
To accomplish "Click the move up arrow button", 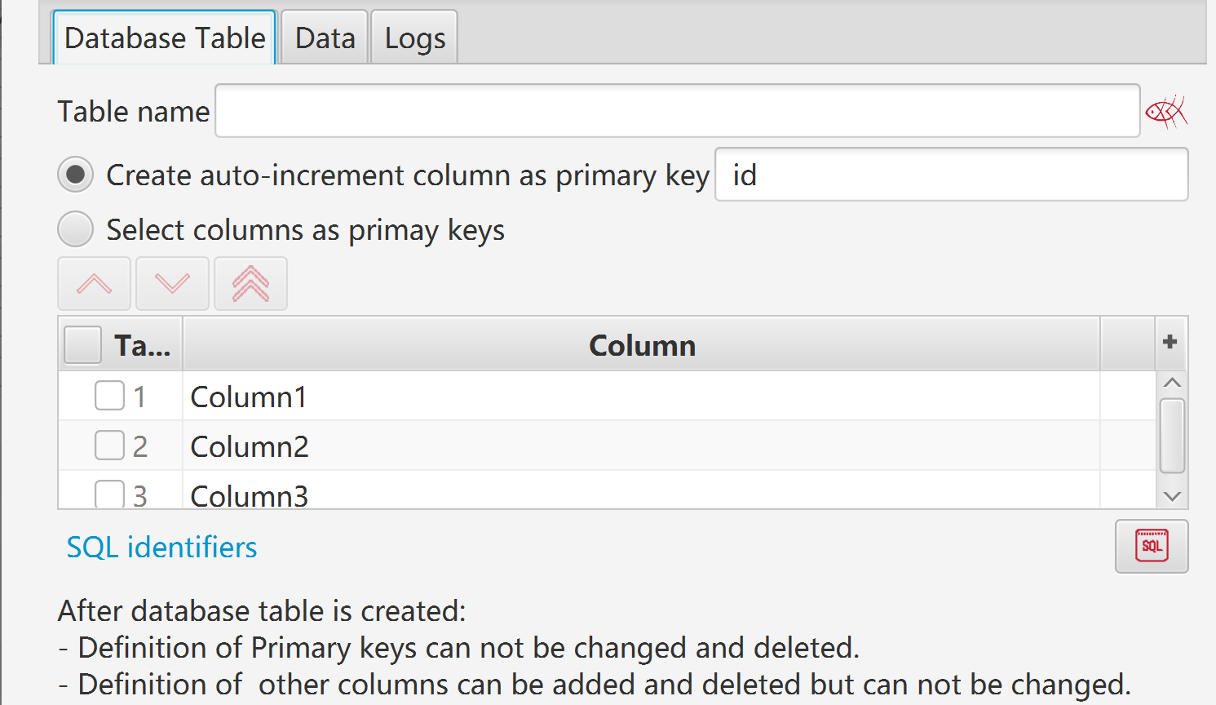I will pos(95,283).
